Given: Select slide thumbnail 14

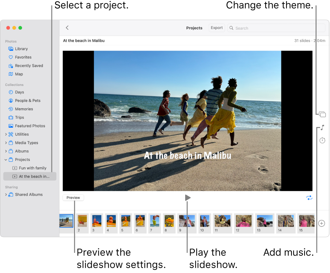Looking at the screenshot, I should (x=286, y=223).
